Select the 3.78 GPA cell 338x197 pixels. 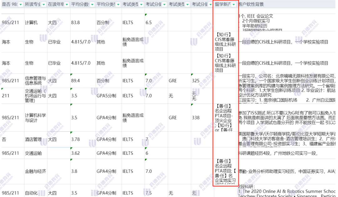pos(83,139)
